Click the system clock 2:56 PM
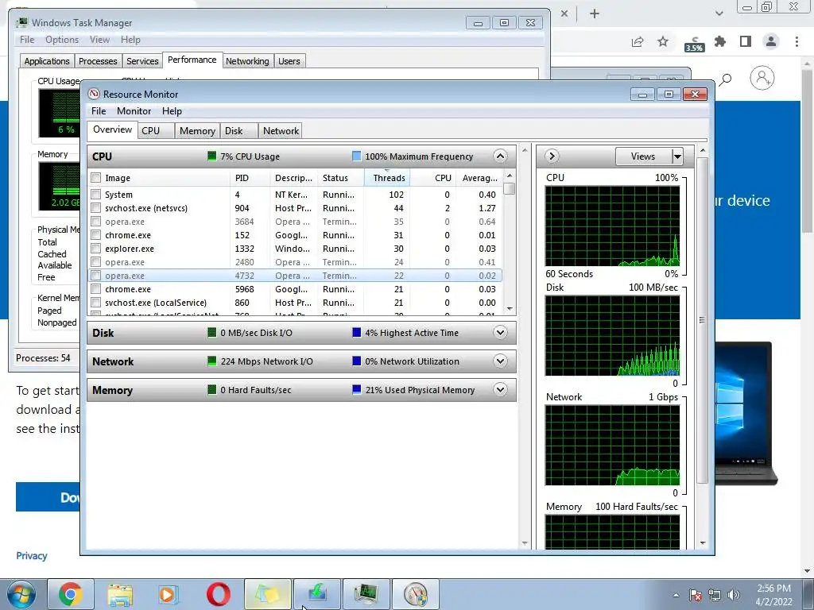The image size is (814, 610). [x=774, y=589]
